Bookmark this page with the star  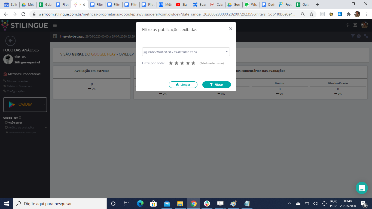point(312,14)
